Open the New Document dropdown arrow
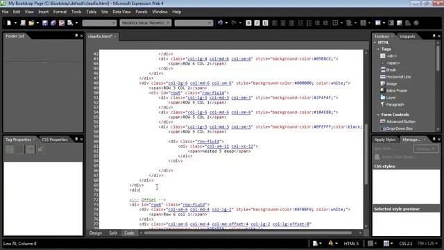This screenshot has width=444, height=250. click(15, 23)
